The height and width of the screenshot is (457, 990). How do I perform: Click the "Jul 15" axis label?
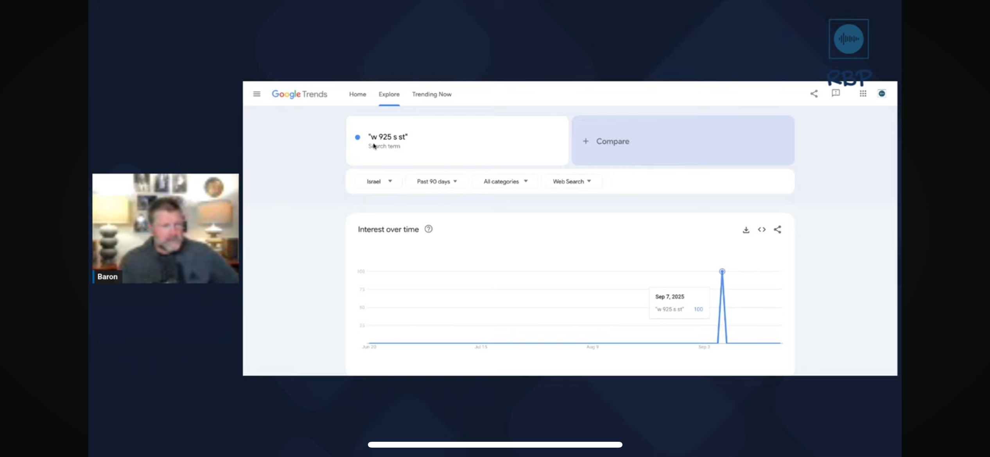coord(481,347)
